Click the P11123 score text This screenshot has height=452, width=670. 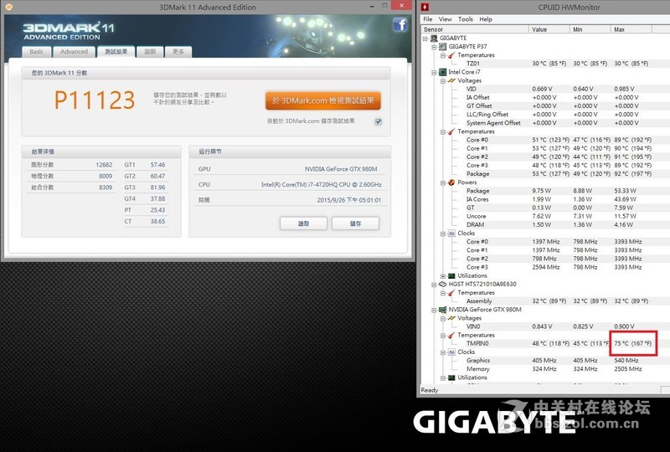click(95, 100)
